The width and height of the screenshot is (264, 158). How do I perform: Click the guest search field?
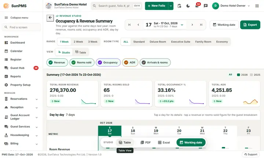click(117, 6)
